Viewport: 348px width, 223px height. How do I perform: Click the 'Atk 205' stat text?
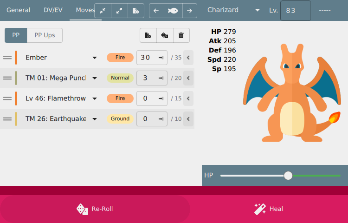pyautogui.click(x=222, y=41)
